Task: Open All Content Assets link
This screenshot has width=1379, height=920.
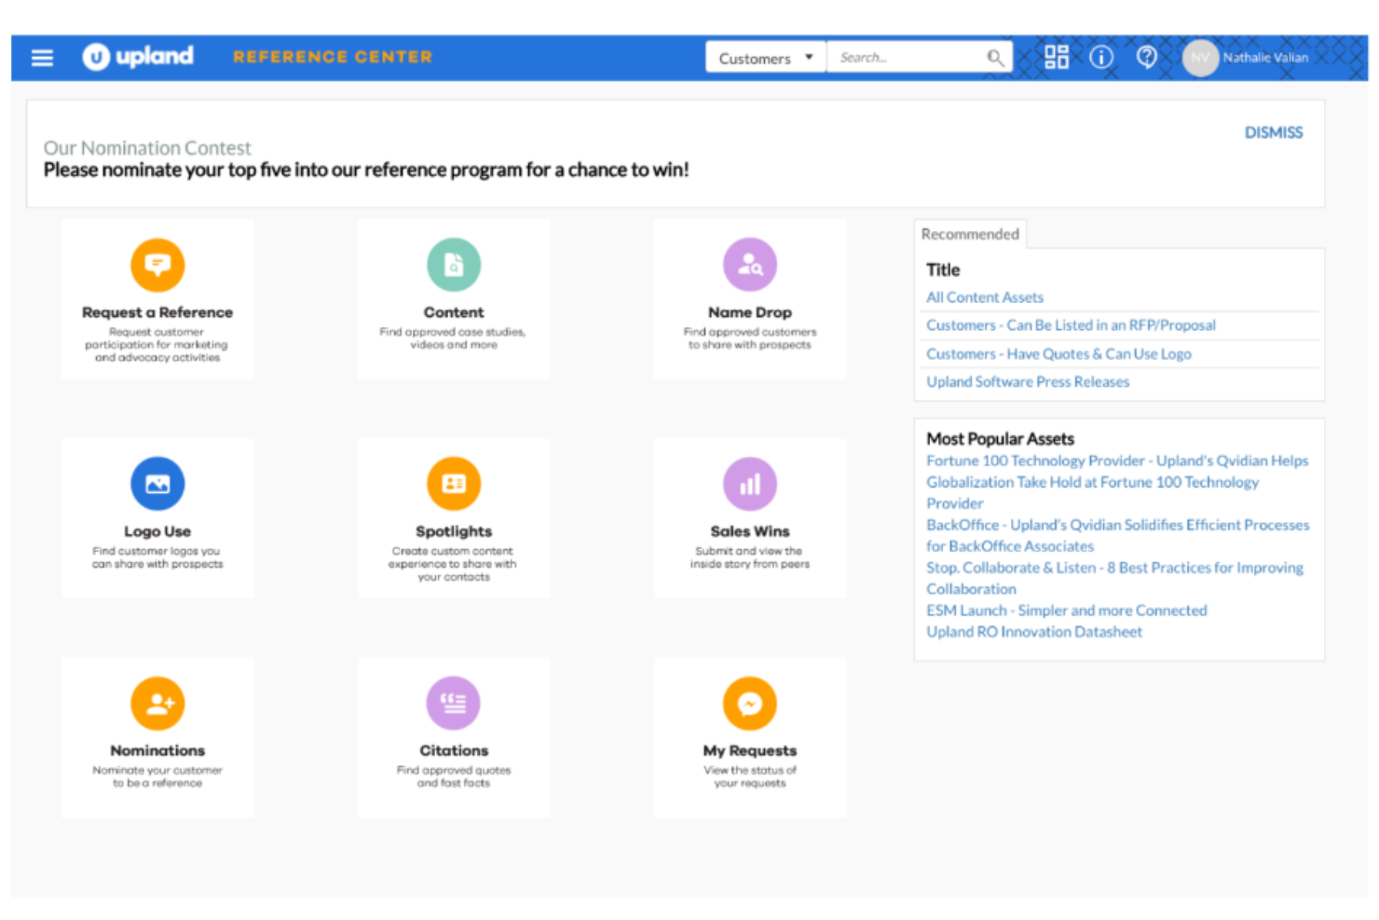Action: coord(985,297)
